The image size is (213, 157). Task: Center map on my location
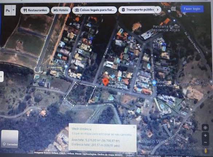[205, 128]
